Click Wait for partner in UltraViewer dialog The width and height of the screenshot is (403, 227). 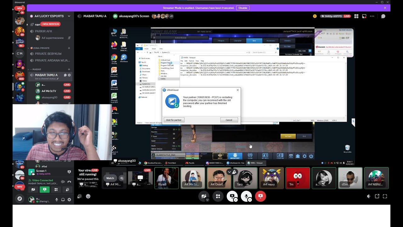[174, 120]
